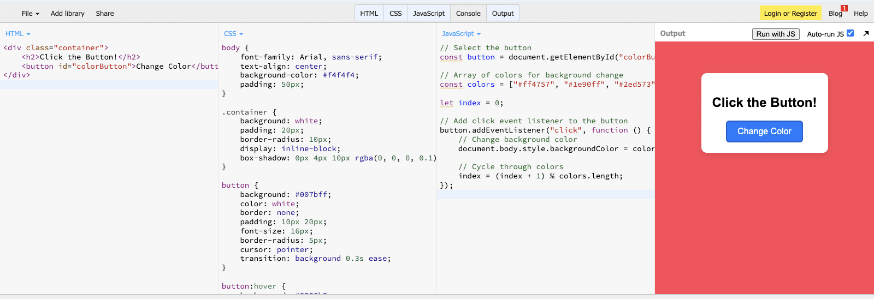This screenshot has height=299, width=874.
Task: Open the Help link
Action: point(860,13)
